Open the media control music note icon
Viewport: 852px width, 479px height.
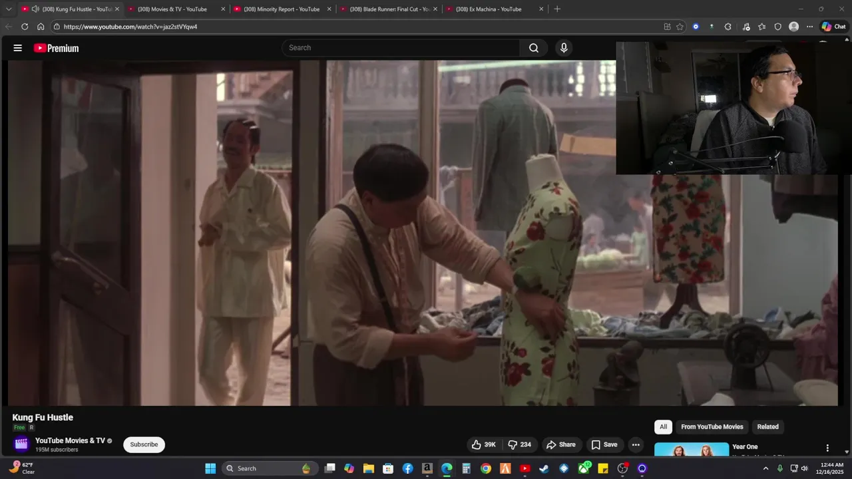click(x=745, y=27)
